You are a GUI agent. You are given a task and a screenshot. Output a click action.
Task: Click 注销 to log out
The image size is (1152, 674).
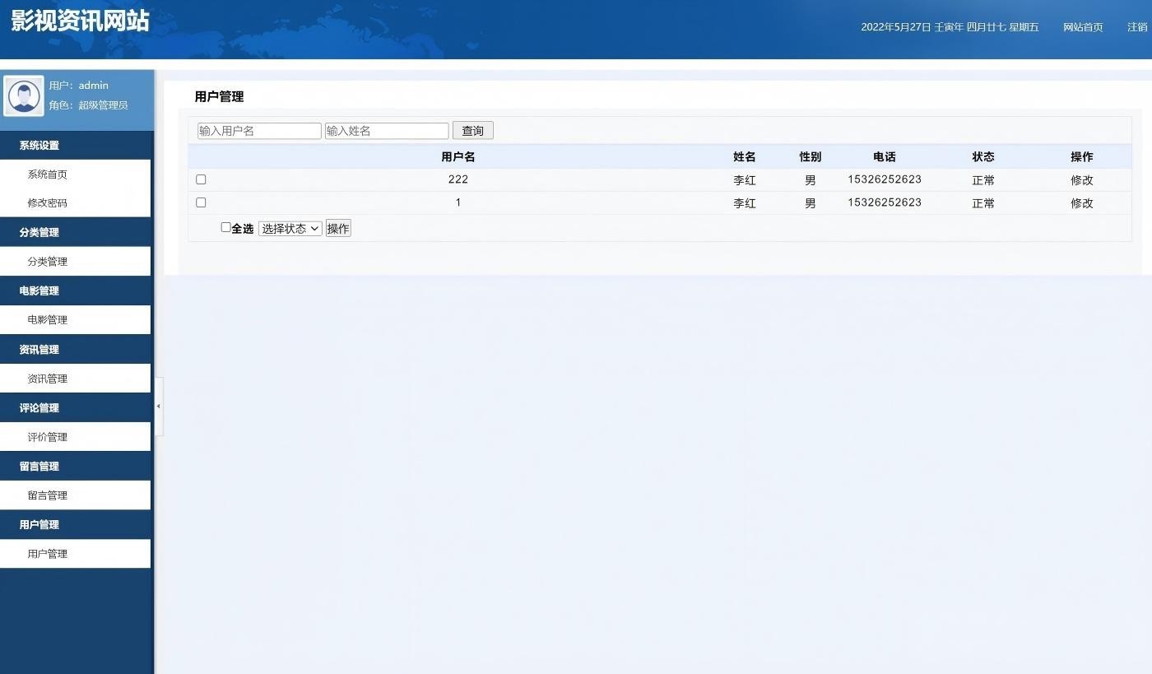1137,27
